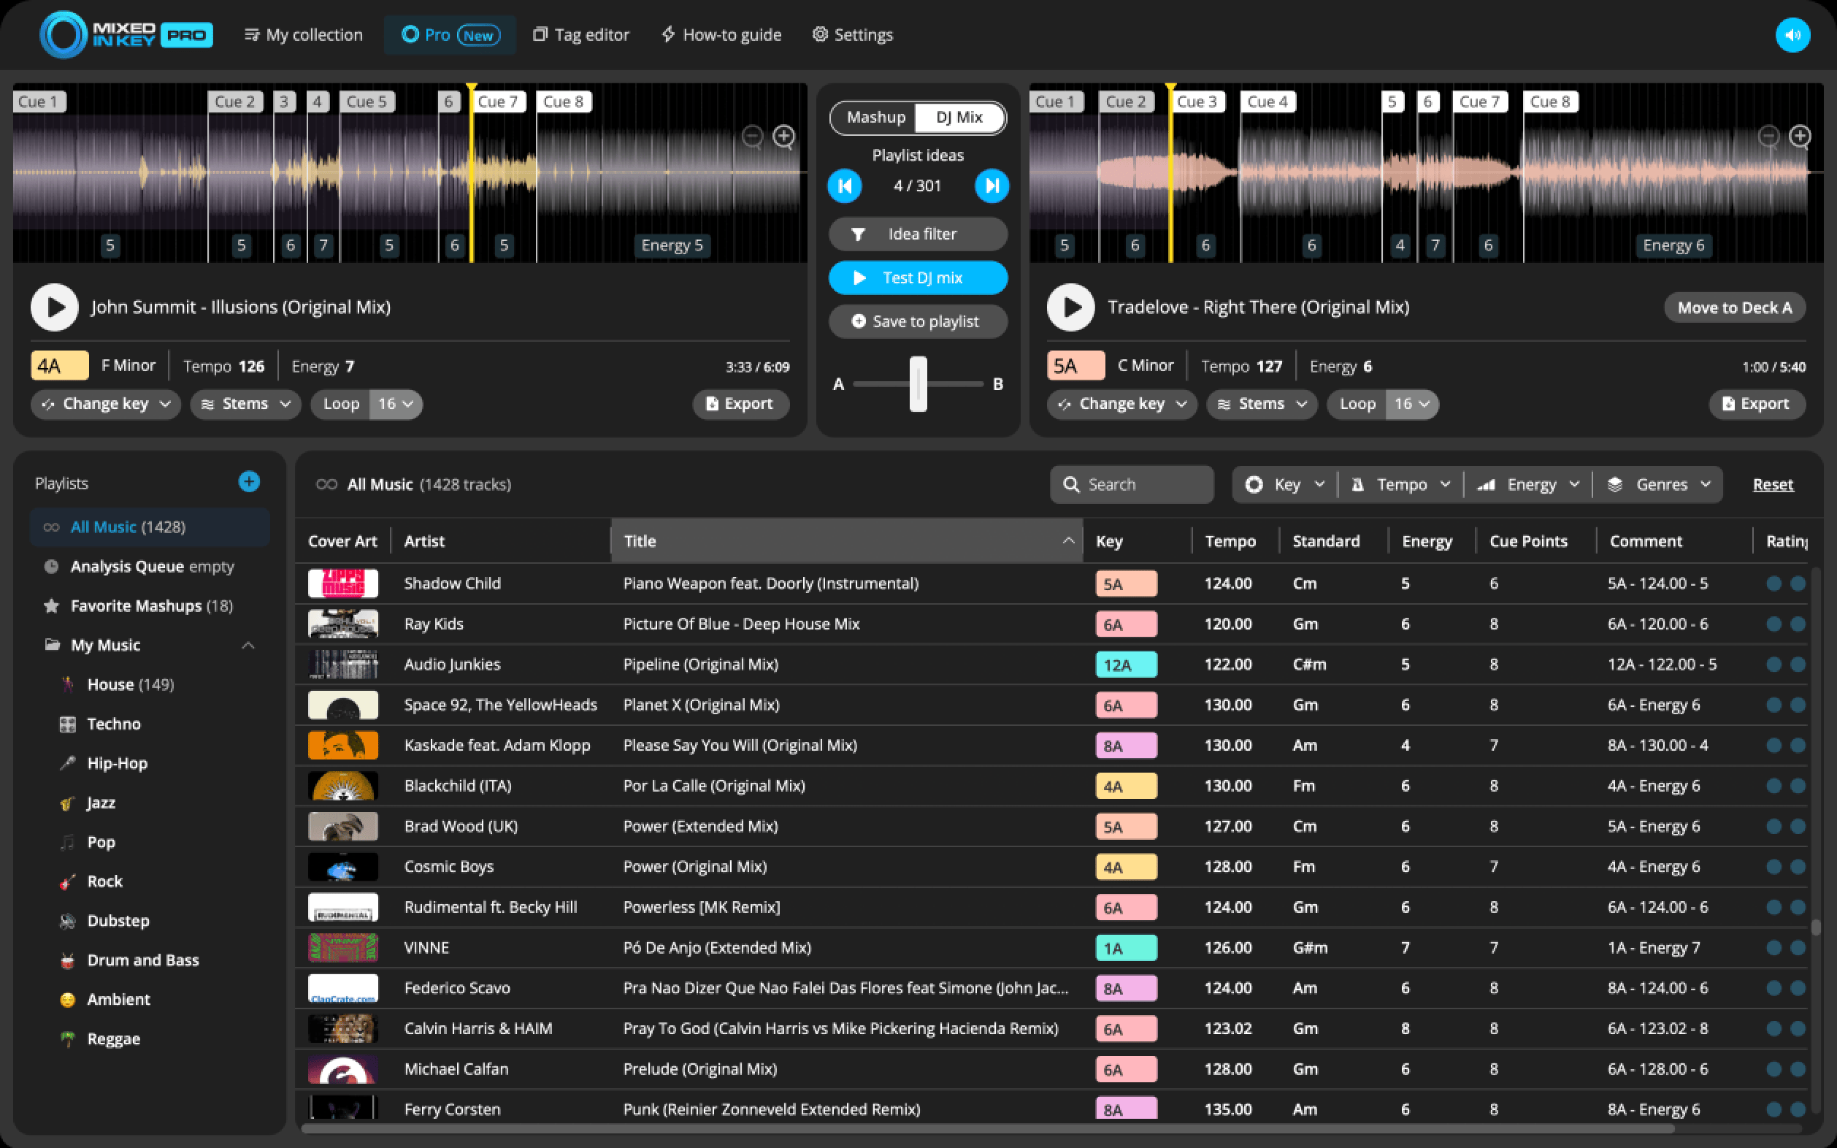Screen dimensions: 1837x1148
Task: Open Change key dropdown on Deck A
Action: click(x=106, y=404)
